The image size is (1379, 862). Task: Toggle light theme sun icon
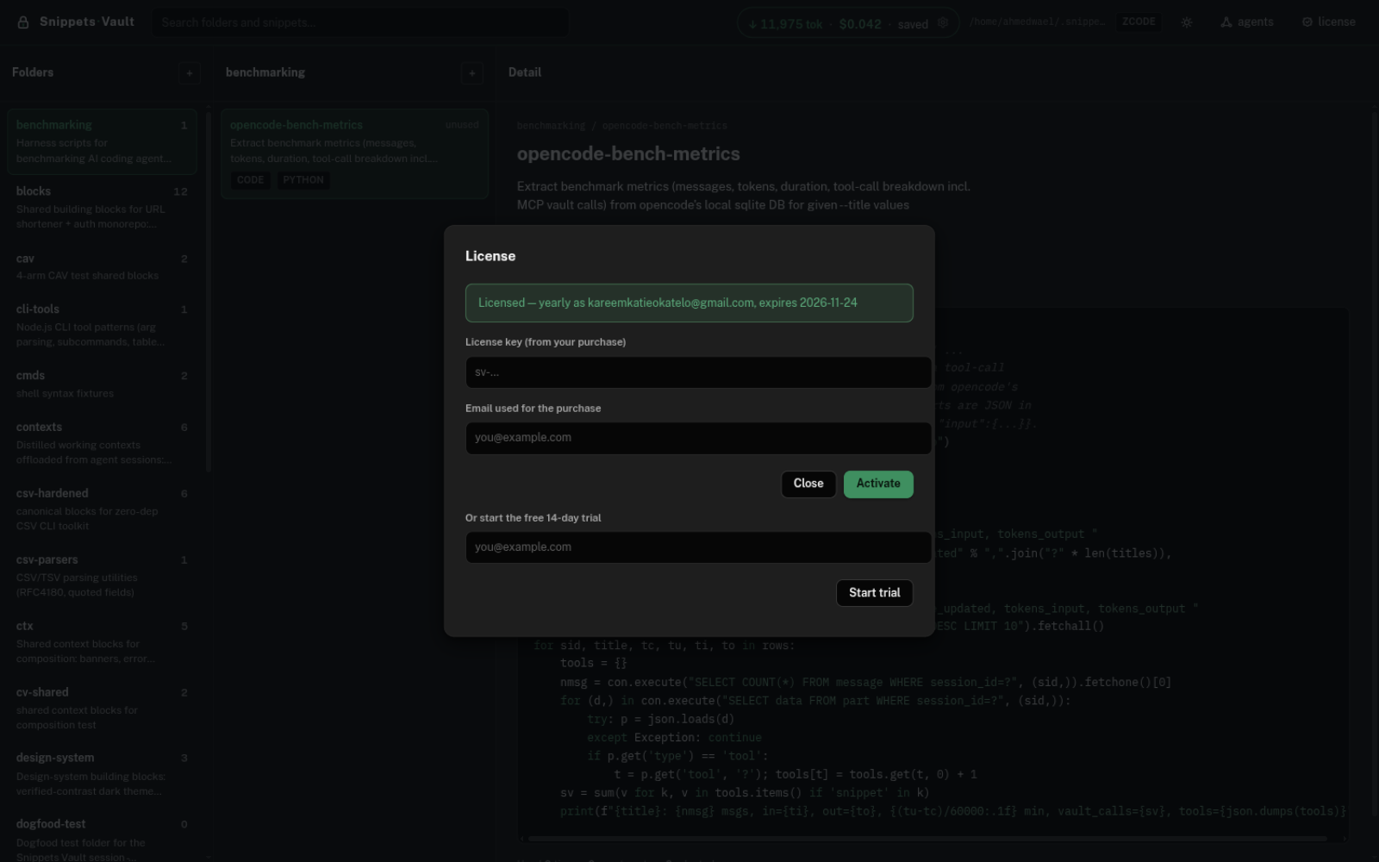[x=1187, y=22]
